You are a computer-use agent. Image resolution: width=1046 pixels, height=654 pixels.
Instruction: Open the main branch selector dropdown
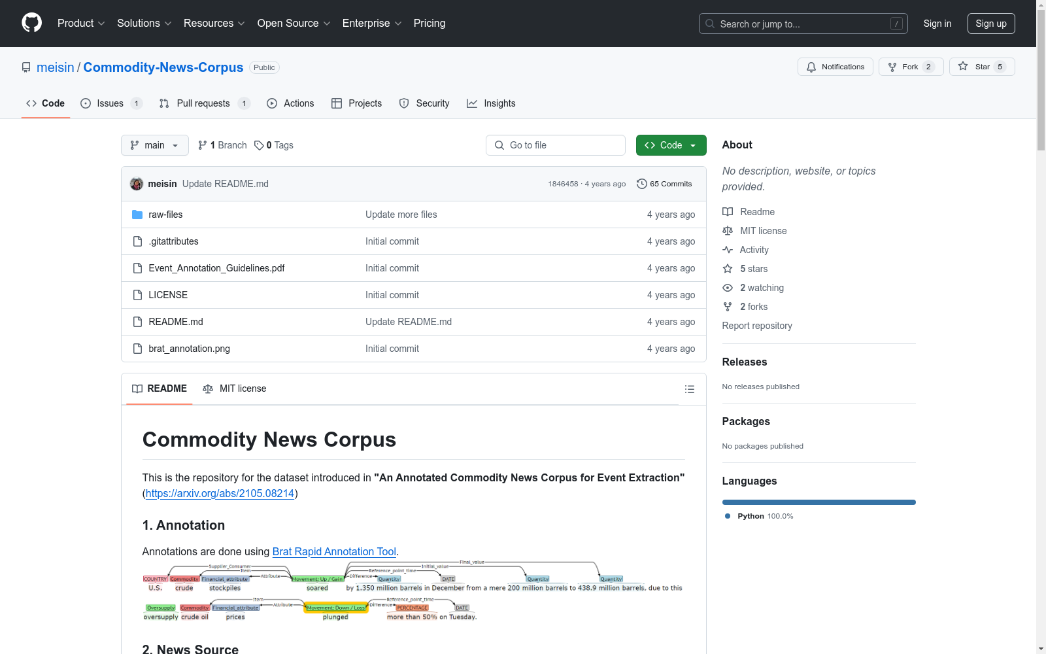[x=155, y=145]
